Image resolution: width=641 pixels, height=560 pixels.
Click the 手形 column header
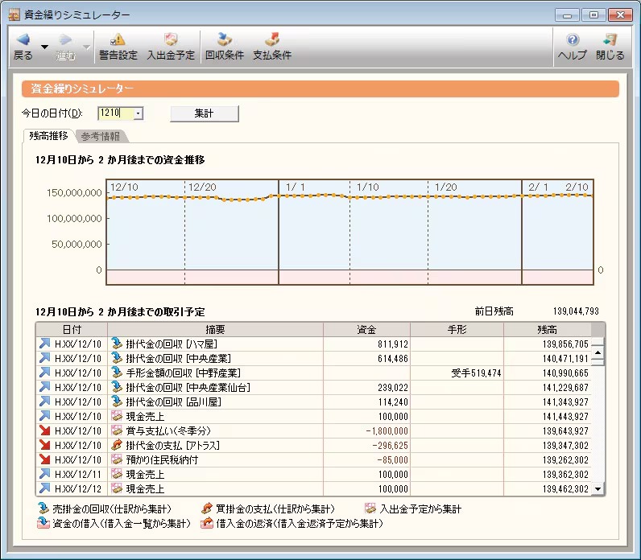[457, 329]
